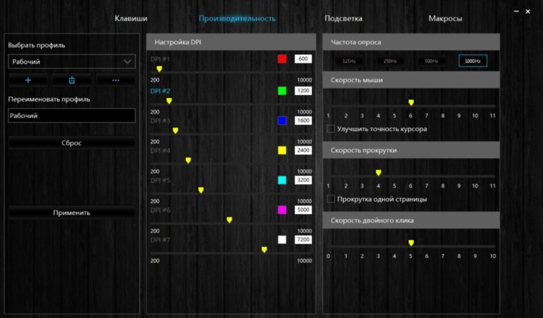543x318 pixels.
Task: Click the Сброс button
Action: tap(72, 143)
